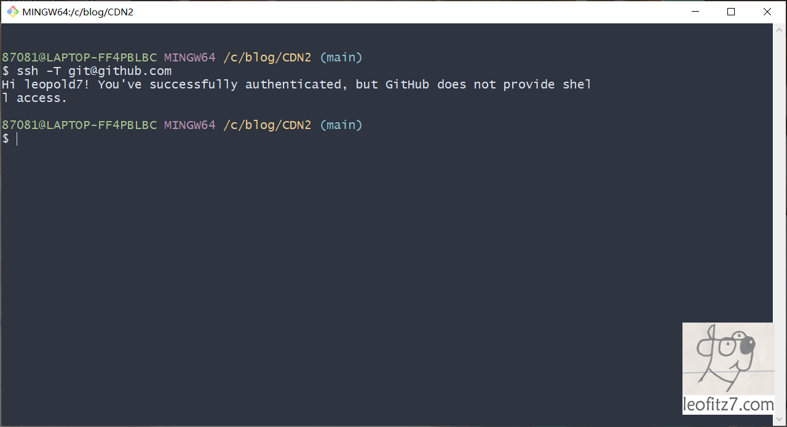Click the leofitz7.com watermark text
This screenshot has width=787, height=427.
[x=728, y=405]
